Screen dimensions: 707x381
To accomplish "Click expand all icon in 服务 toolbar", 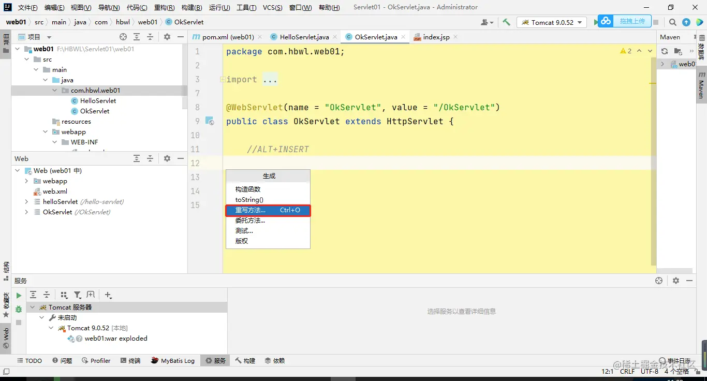I will tap(33, 295).
